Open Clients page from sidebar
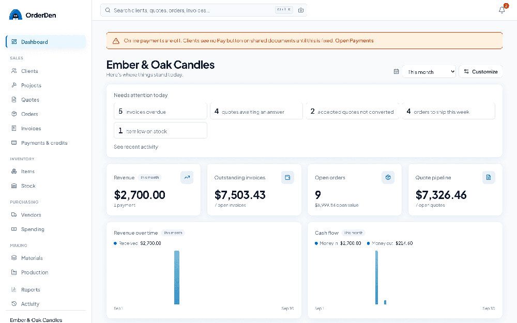The image size is (517, 323). coord(46,71)
